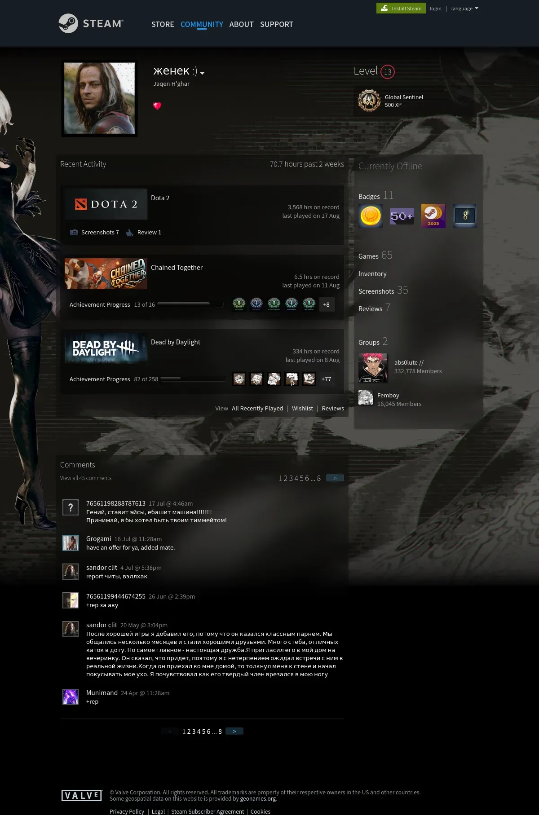Click View all 45 comments
Viewport: 539px width, 815px height.
(x=86, y=478)
